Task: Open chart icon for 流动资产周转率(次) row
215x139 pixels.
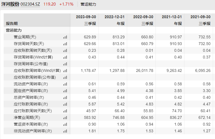Action: click(x=65, y=84)
